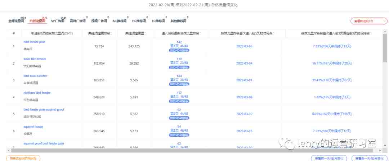Click rank 142 link in row 1
The image size is (389, 161).
179,42
